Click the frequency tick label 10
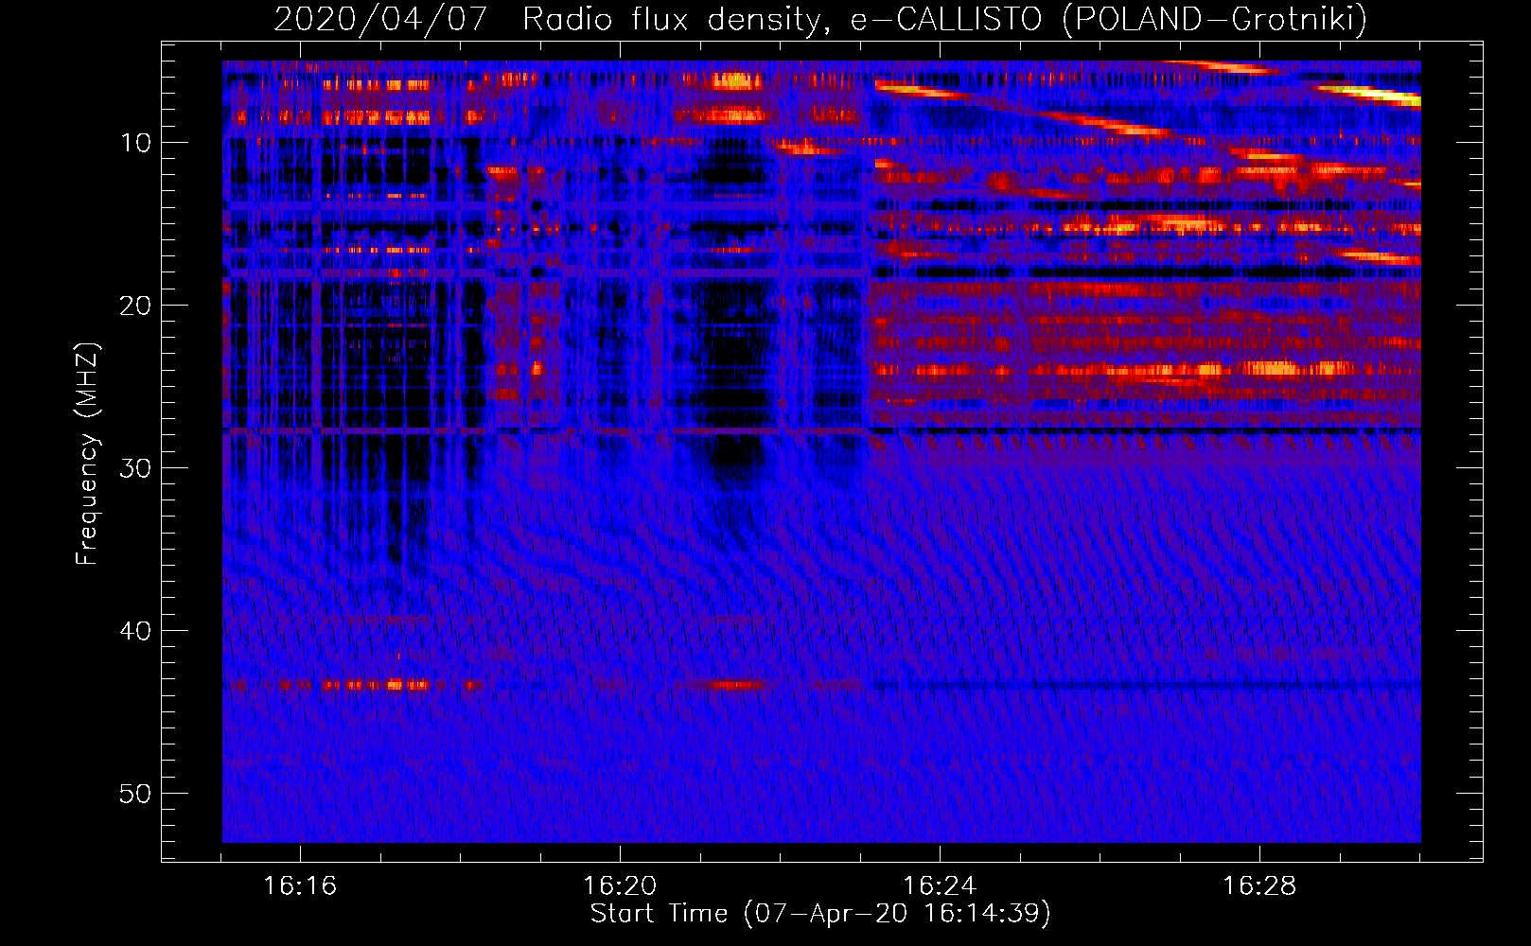The height and width of the screenshot is (946, 1531). tap(136, 143)
